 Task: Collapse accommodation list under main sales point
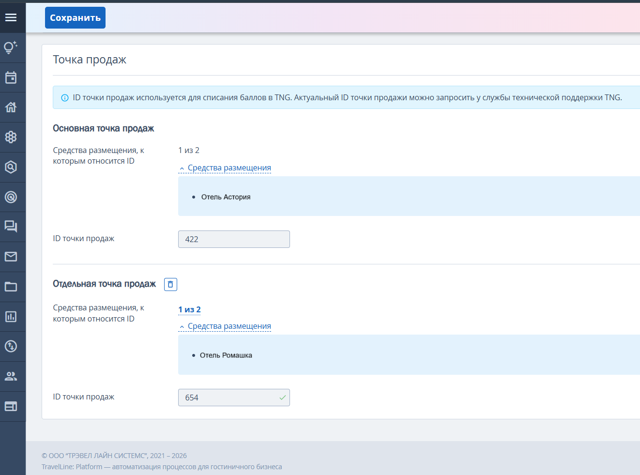tap(225, 168)
